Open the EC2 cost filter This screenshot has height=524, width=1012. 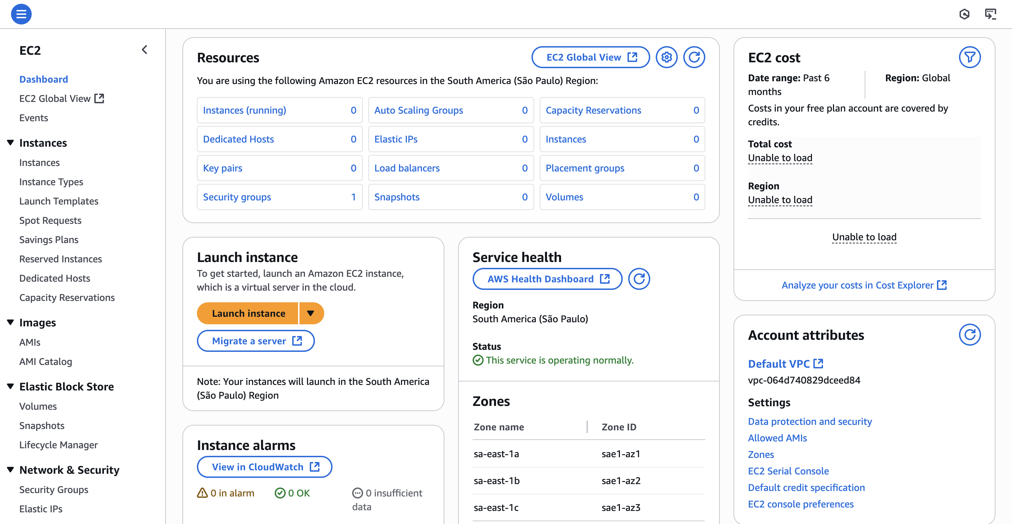point(970,57)
